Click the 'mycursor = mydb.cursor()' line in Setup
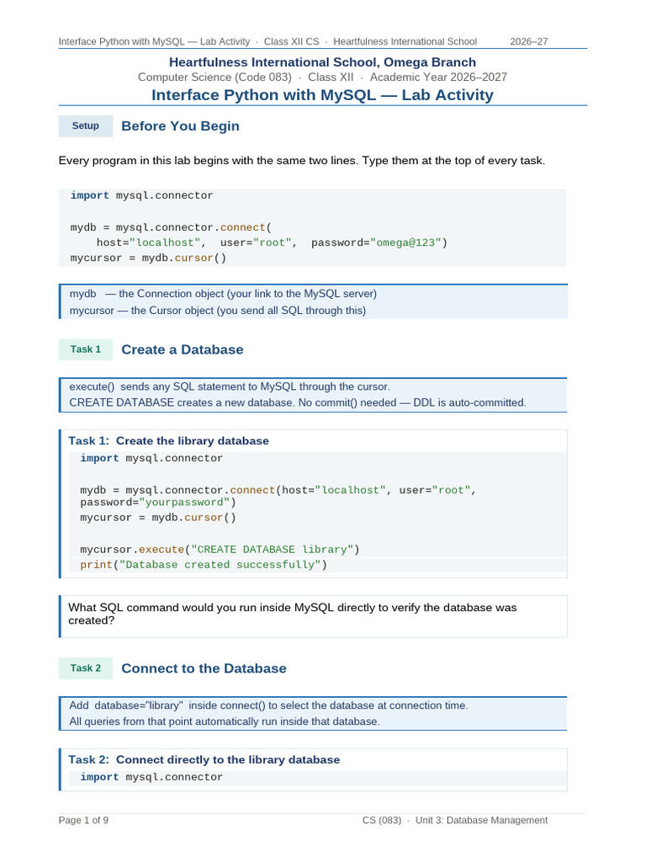The height and width of the screenshot is (862, 646). tap(148, 258)
